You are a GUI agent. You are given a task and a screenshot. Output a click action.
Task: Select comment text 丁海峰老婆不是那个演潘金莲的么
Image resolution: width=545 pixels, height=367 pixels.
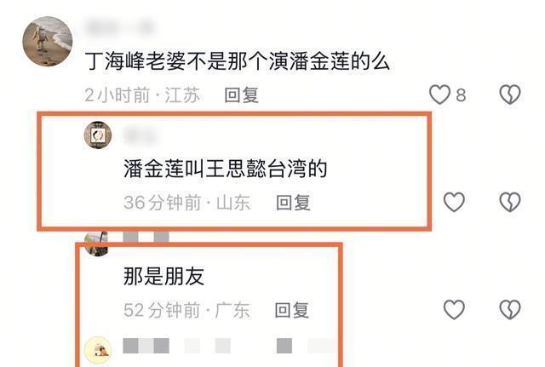(x=237, y=61)
